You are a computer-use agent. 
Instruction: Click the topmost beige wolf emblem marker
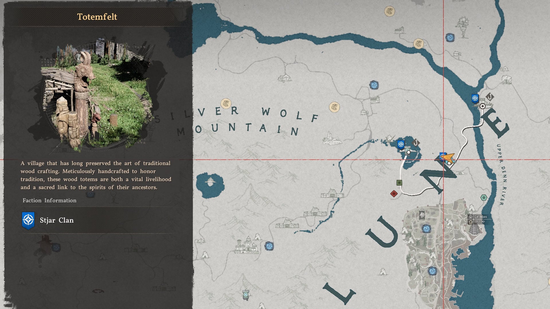click(x=389, y=11)
